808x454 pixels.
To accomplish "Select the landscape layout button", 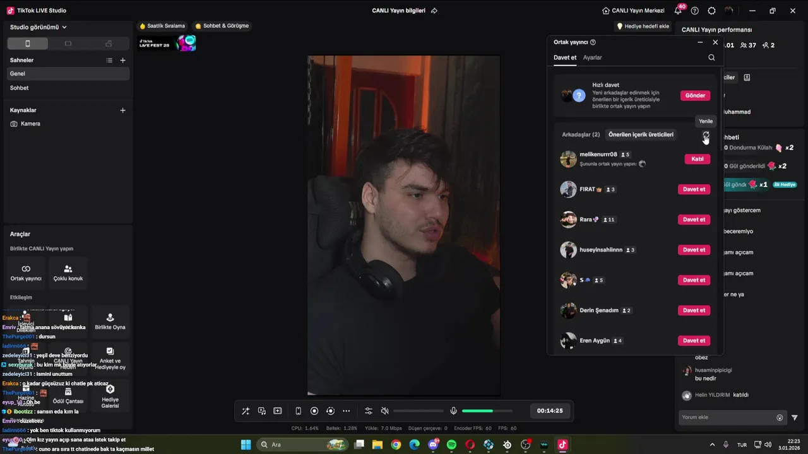I will (68, 44).
